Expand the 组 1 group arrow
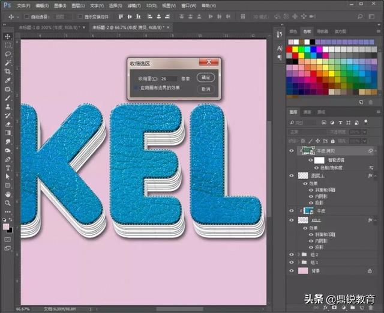This screenshot has width=384, height=313. (299, 262)
